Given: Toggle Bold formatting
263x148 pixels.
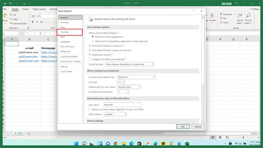Looking at the screenshot, I should point(33,22).
